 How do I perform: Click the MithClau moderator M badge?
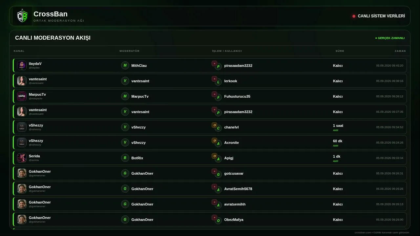point(125,65)
